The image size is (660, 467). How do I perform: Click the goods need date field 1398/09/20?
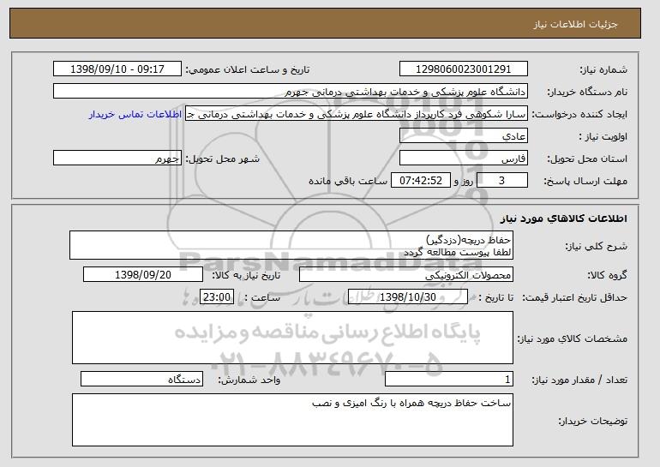click(x=143, y=275)
